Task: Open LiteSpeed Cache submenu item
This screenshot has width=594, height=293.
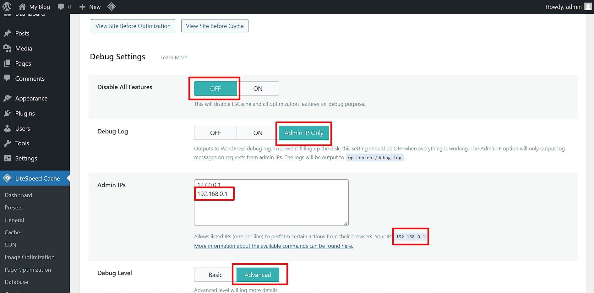Action: coord(12,232)
